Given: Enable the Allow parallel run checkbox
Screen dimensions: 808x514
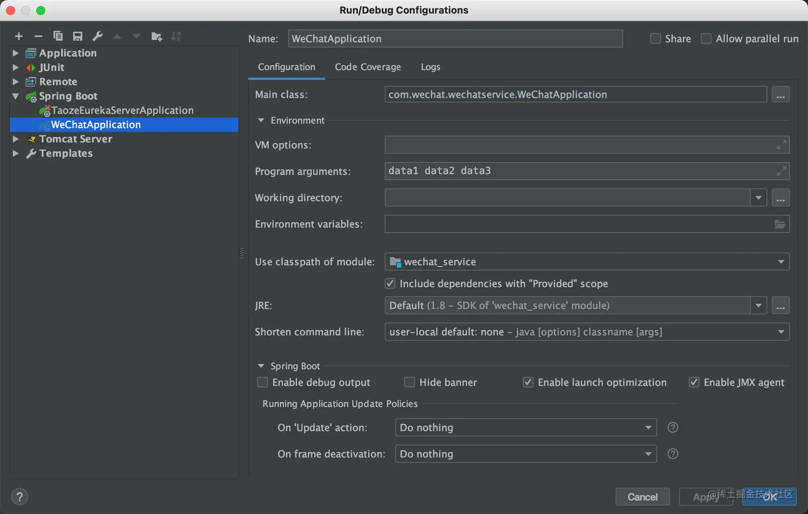Looking at the screenshot, I should point(706,38).
